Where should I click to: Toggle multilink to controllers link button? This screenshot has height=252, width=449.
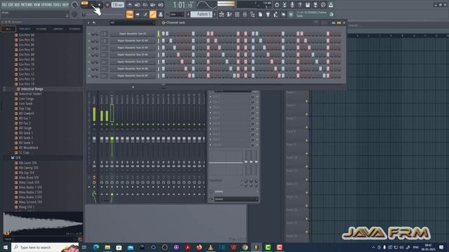pyautogui.click(x=153, y=14)
